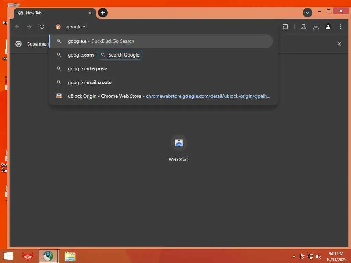Go forward with the forward arrow
Screen dimensions: 351x263
point(29,27)
